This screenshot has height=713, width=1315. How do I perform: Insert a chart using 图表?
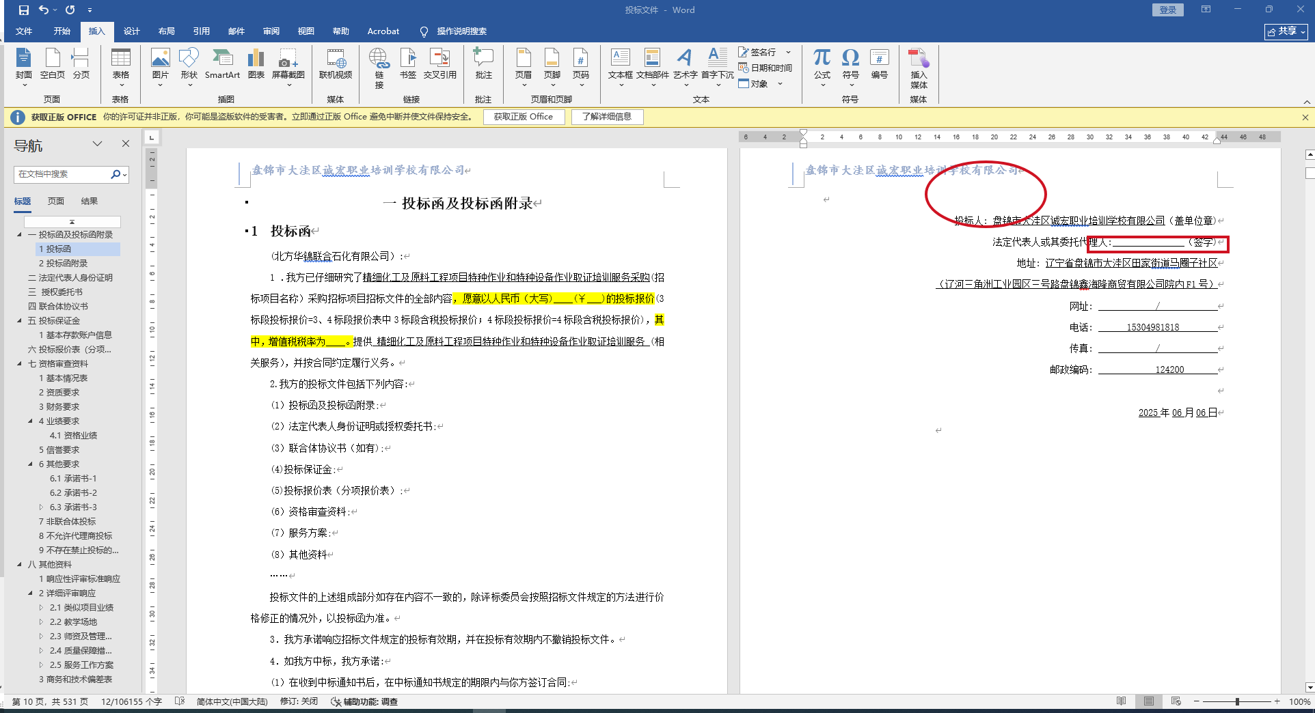click(256, 64)
